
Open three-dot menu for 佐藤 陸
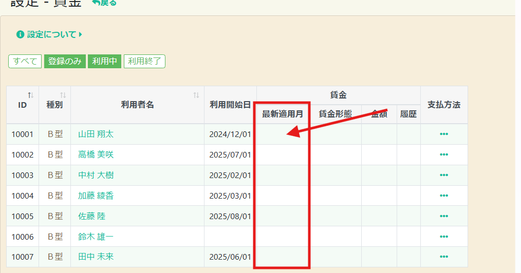[x=444, y=216]
